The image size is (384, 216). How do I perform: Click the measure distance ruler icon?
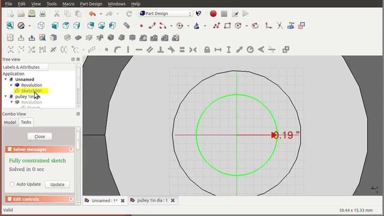(127, 25)
